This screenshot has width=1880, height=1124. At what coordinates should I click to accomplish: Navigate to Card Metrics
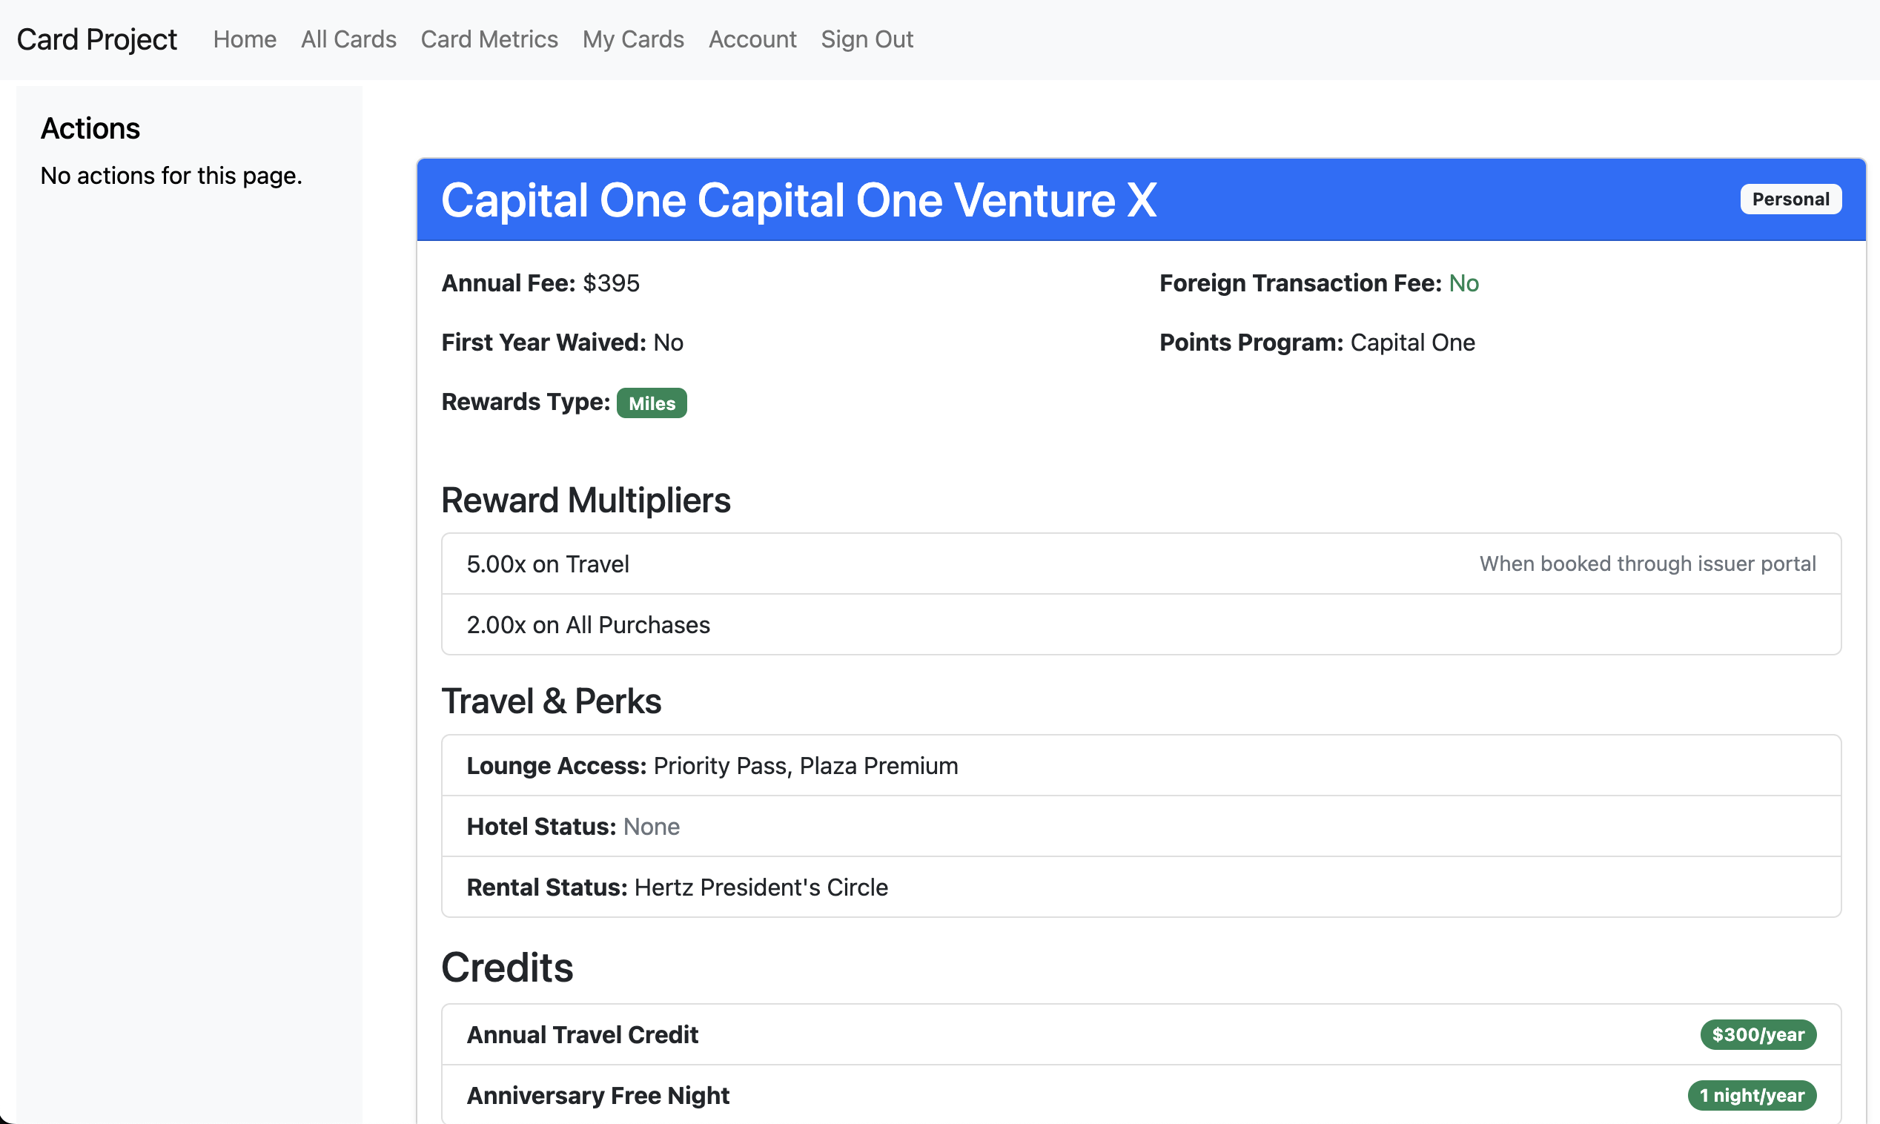click(x=489, y=39)
